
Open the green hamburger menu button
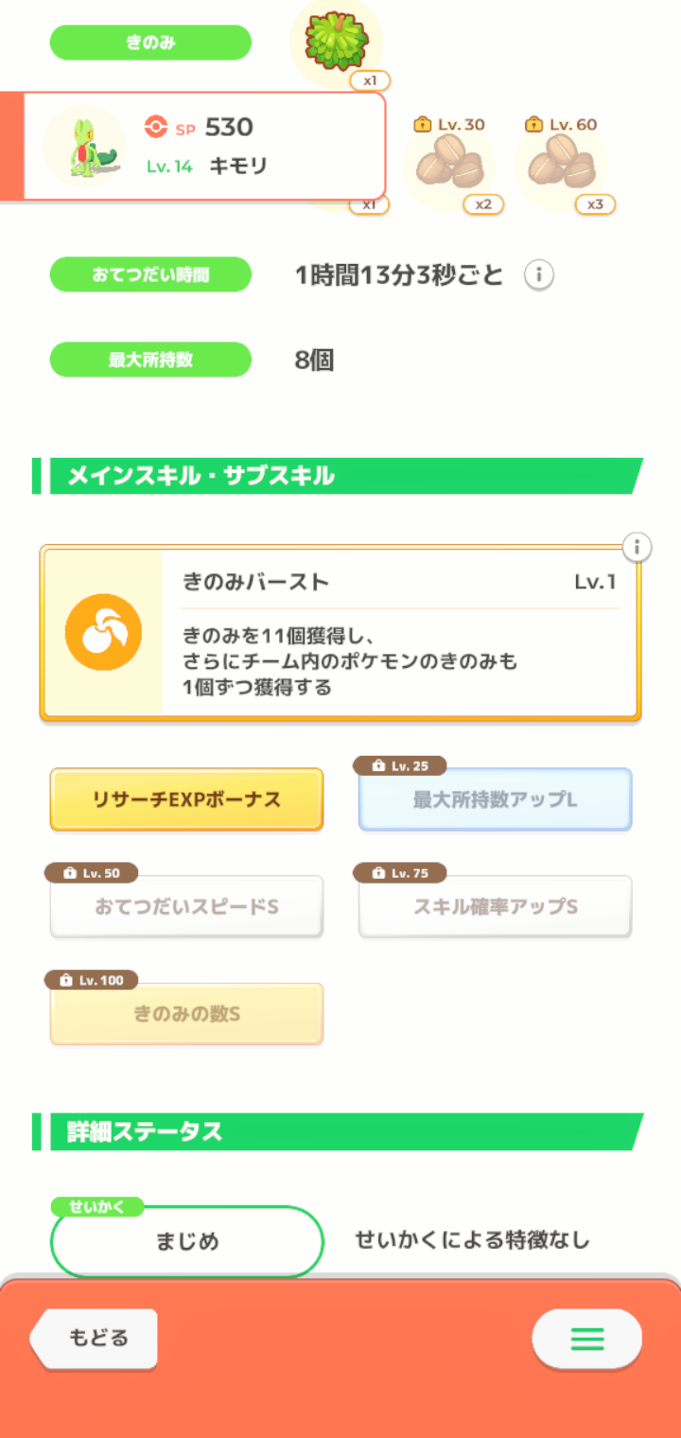(x=586, y=1339)
